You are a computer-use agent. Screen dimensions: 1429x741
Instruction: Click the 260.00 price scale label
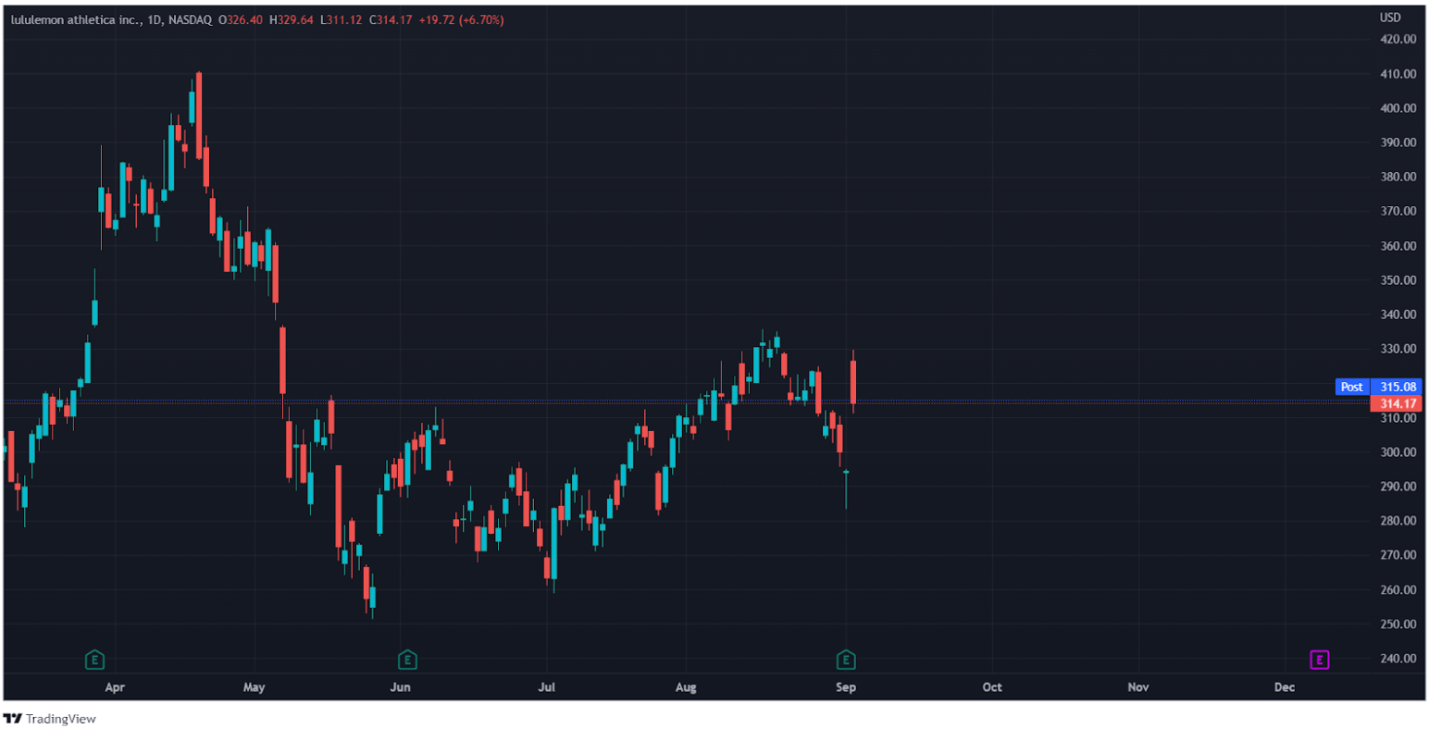pyautogui.click(x=1398, y=590)
